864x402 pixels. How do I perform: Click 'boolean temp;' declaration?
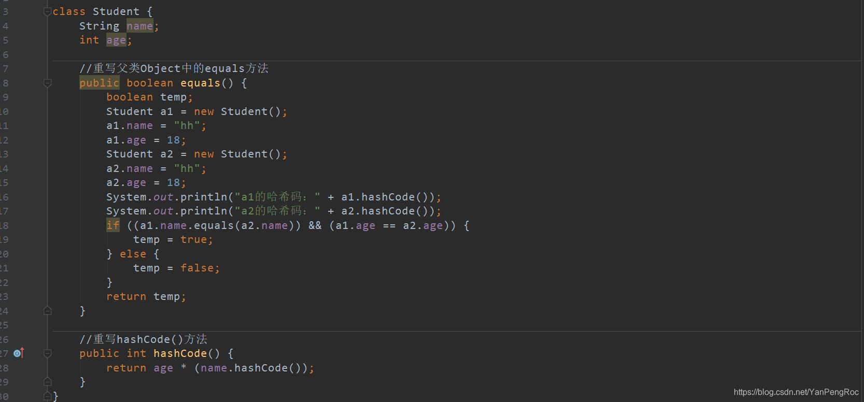[x=149, y=97]
